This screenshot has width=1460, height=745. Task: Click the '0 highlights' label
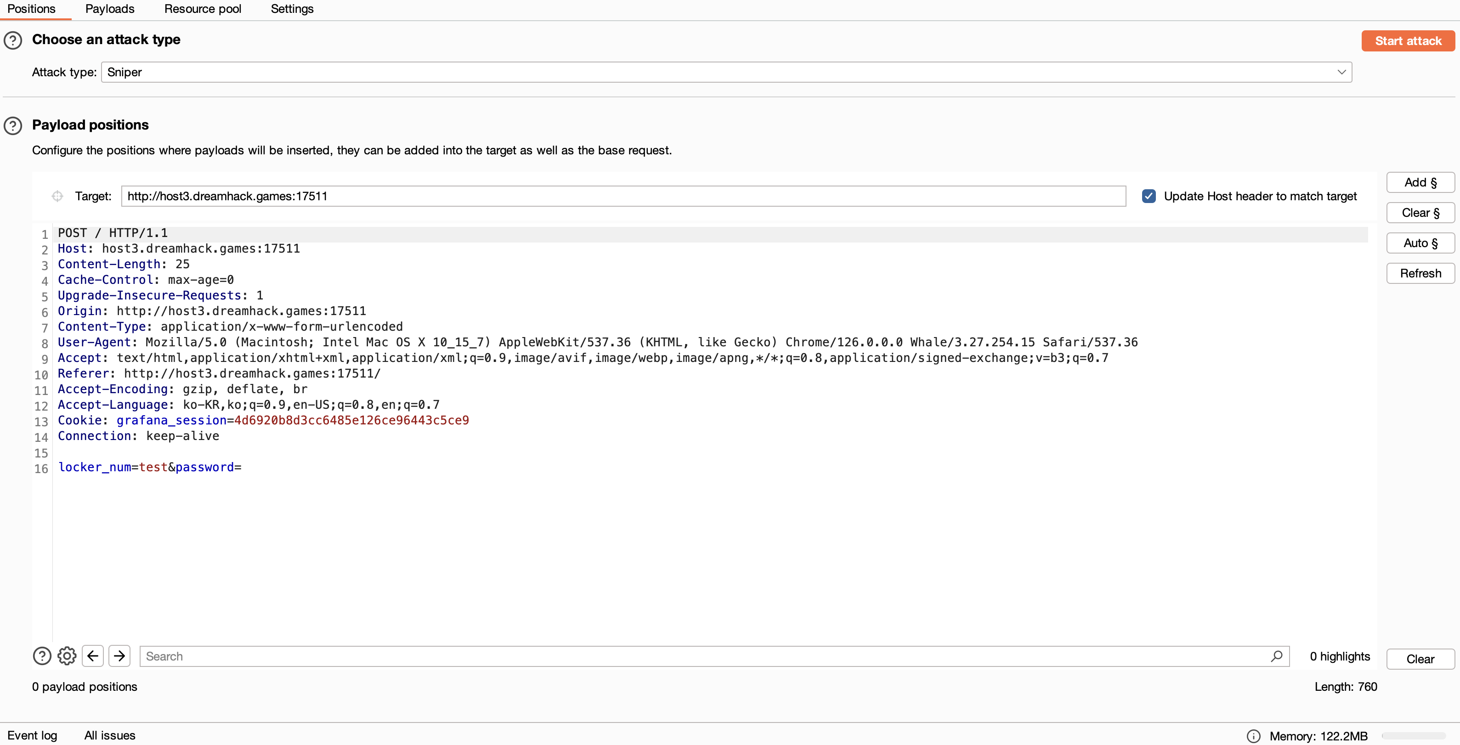1340,656
